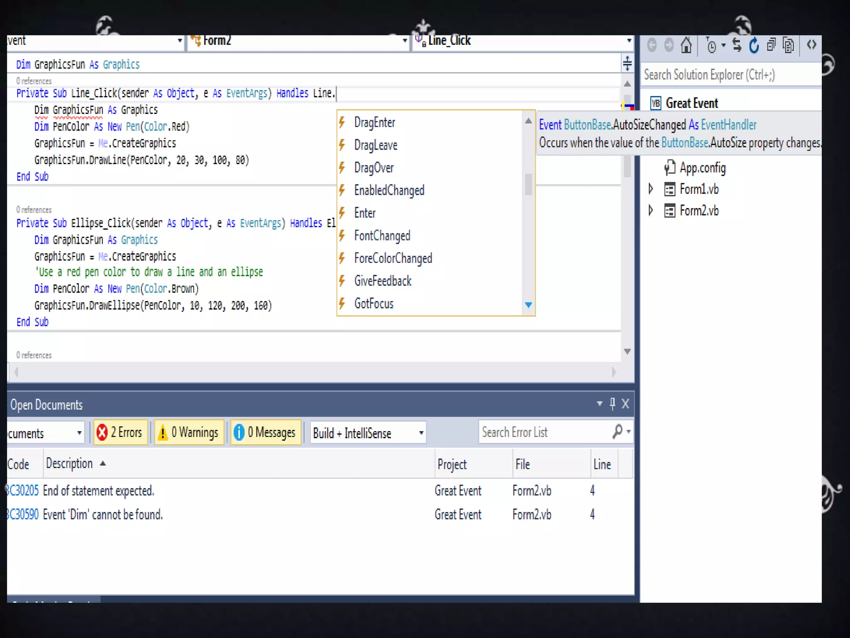Toggle the 2 Errors filter
This screenshot has height=638, width=850.
(120, 432)
